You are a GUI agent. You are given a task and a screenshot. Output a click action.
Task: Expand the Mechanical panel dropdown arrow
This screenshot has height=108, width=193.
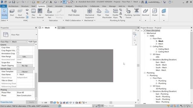(95, 20)
